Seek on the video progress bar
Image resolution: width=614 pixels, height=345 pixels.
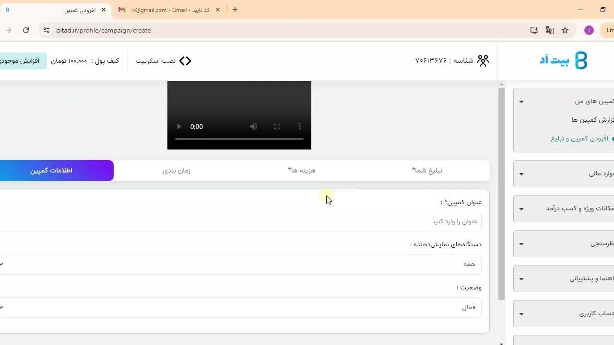[239, 139]
